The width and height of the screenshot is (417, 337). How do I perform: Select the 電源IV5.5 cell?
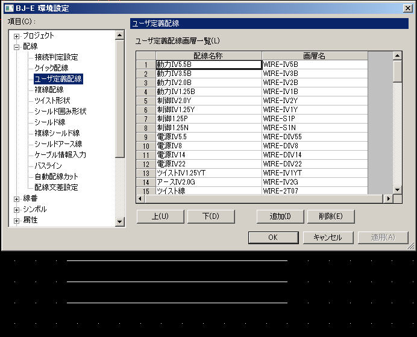(x=208, y=137)
